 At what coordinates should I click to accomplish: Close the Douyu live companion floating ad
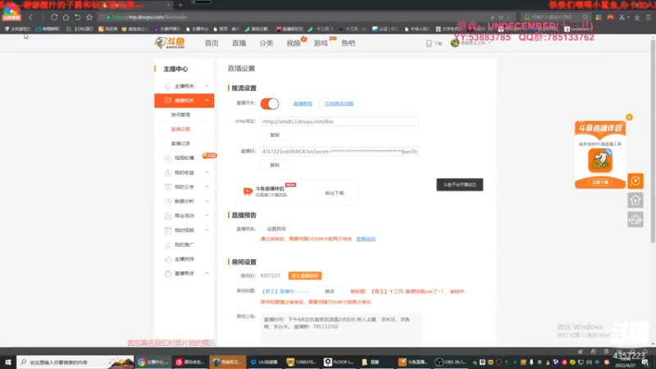coord(629,117)
